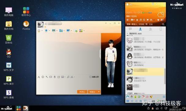Viewport: 186px width, 111px height.
Task: Expand the applications dropdown arrow in the chat toolbar
Action: [x=84, y=31]
